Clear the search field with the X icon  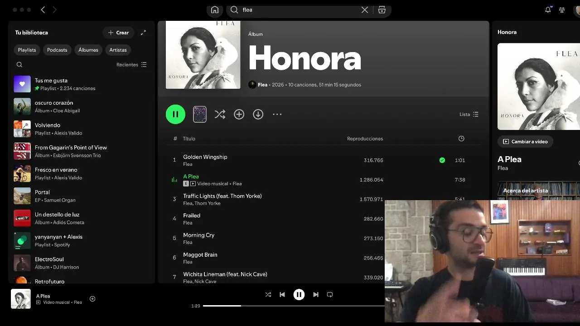pos(364,10)
